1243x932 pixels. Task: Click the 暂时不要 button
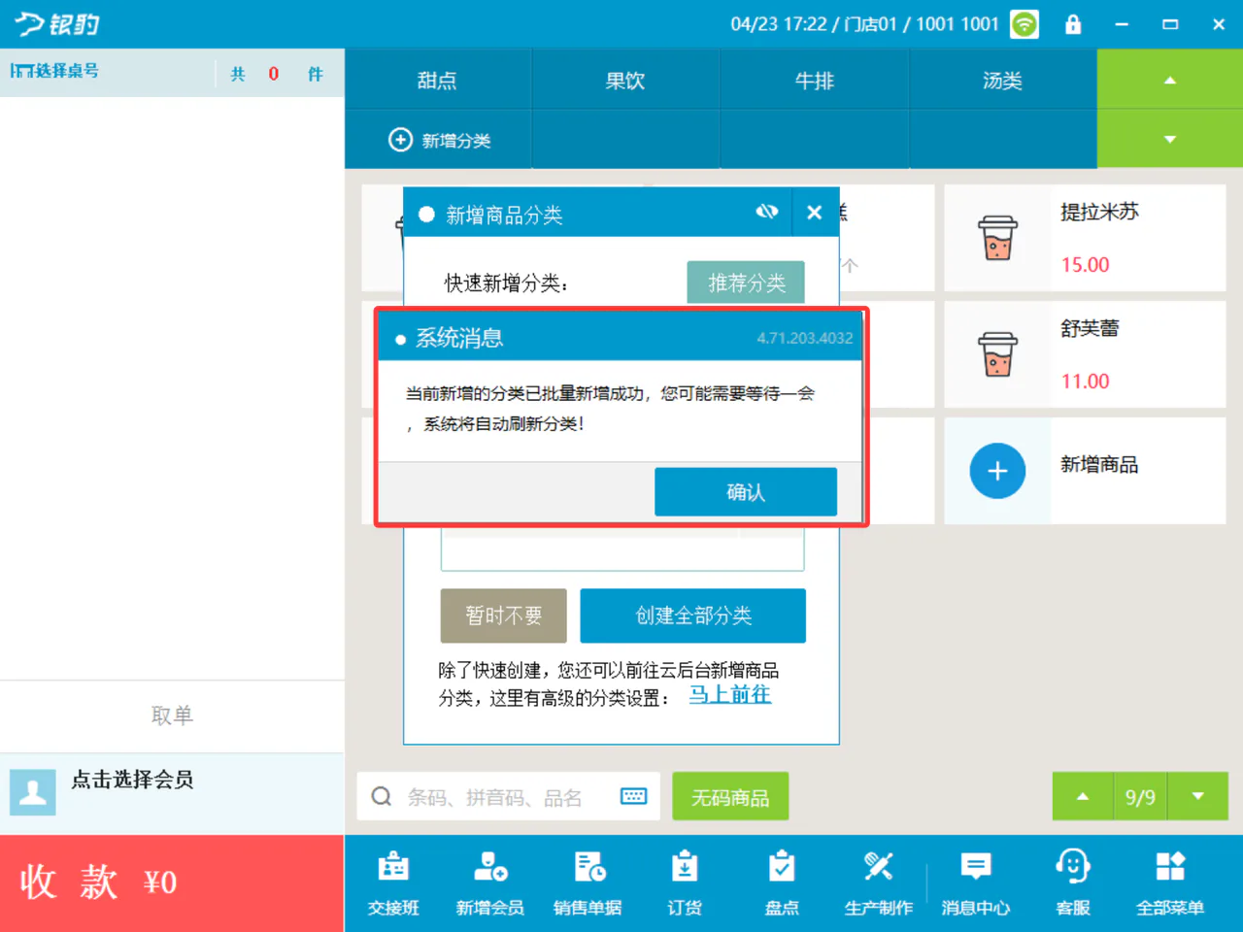click(504, 616)
